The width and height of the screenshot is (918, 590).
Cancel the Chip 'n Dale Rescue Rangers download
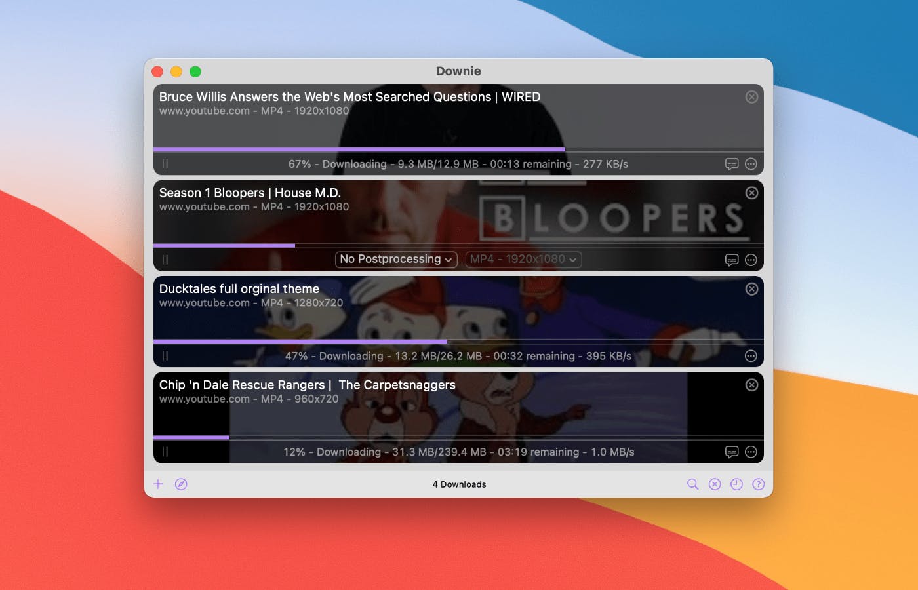751,385
